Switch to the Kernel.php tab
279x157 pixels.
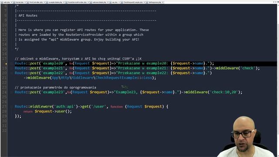20,2
